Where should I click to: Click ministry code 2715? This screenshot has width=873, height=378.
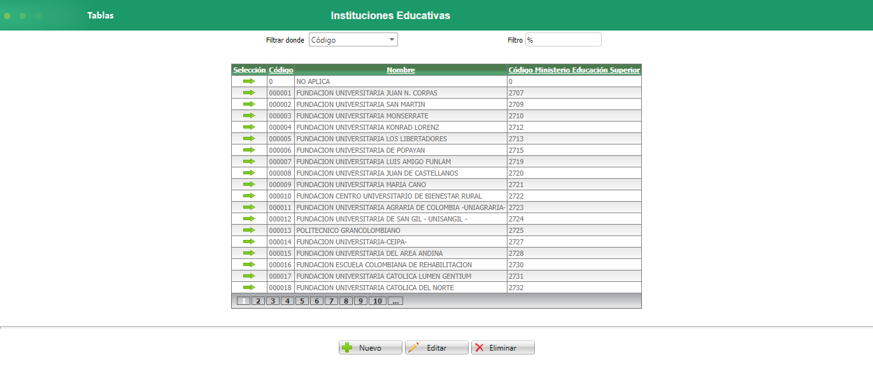pyautogui.click(x=516, y=150)
